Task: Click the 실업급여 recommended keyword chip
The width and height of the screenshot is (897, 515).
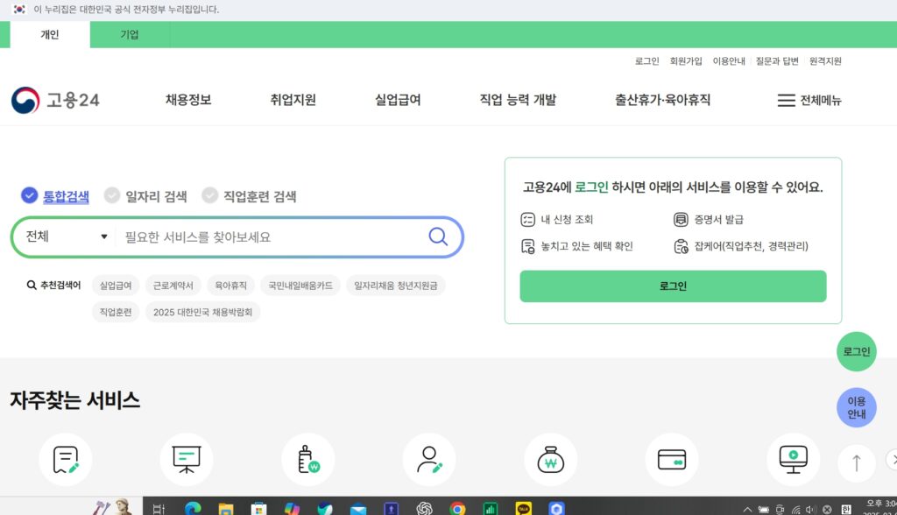Action: click(116, 285)
